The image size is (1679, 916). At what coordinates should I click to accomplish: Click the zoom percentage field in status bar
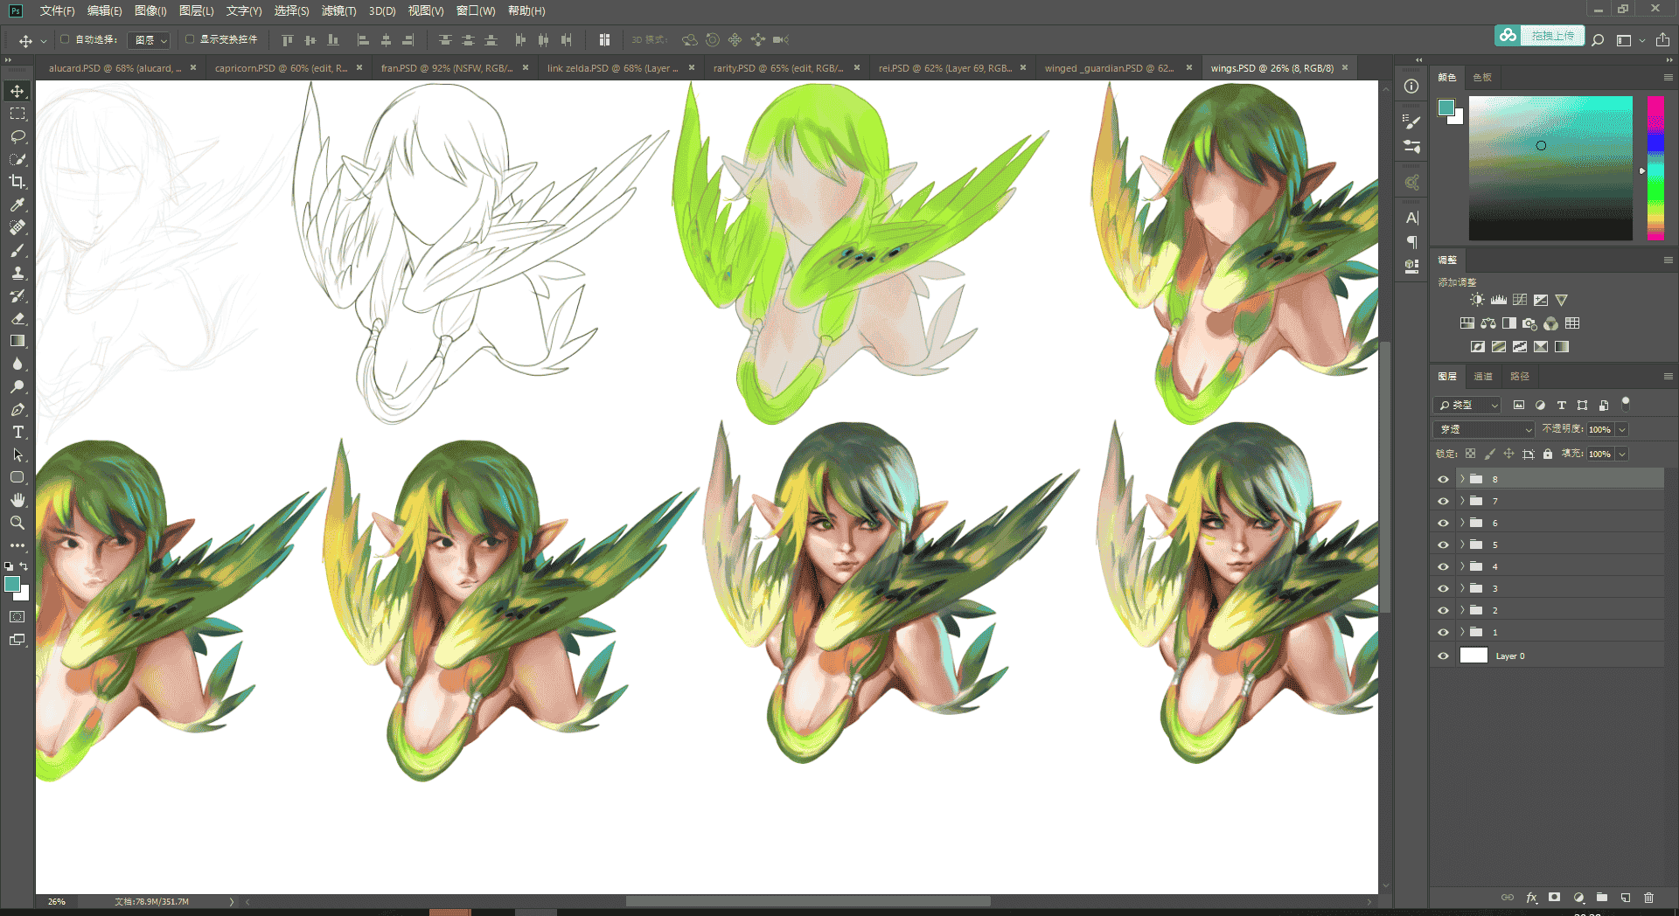tap(57, 901)
